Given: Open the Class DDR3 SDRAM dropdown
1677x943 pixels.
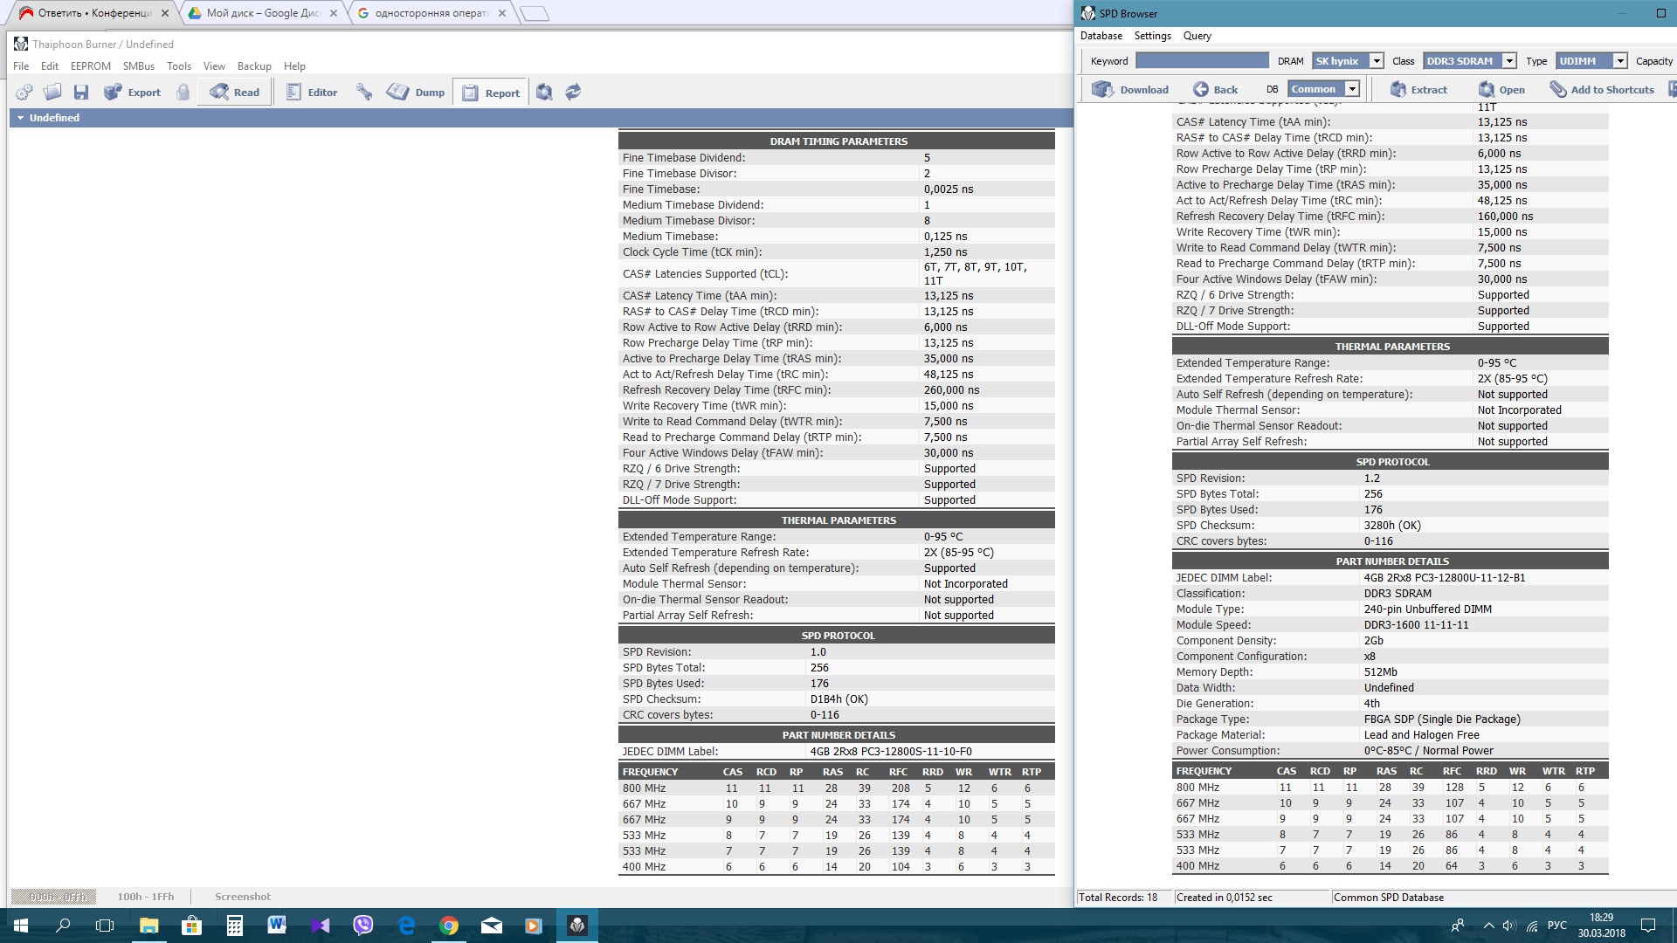Looking at the screenshot, I should pyautogui.click(x=1509, y=61).
